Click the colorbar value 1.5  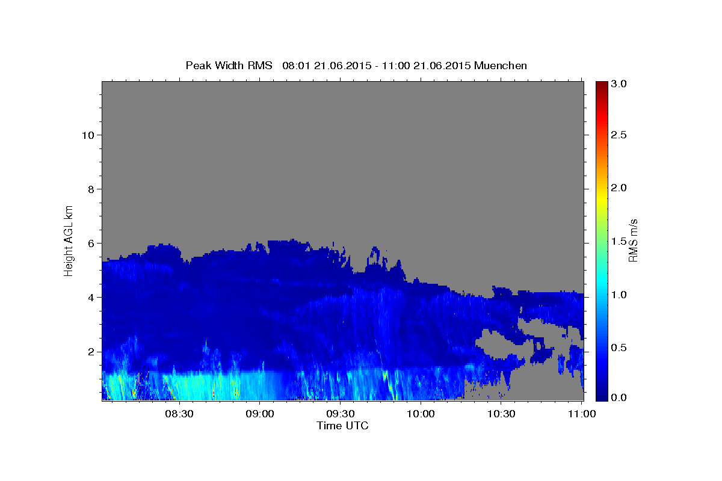pyautogui.click(x=619, y=241)
